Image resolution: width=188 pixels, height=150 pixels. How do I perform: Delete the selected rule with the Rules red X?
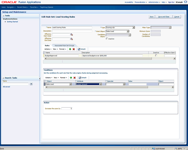(x=74, y=49)
